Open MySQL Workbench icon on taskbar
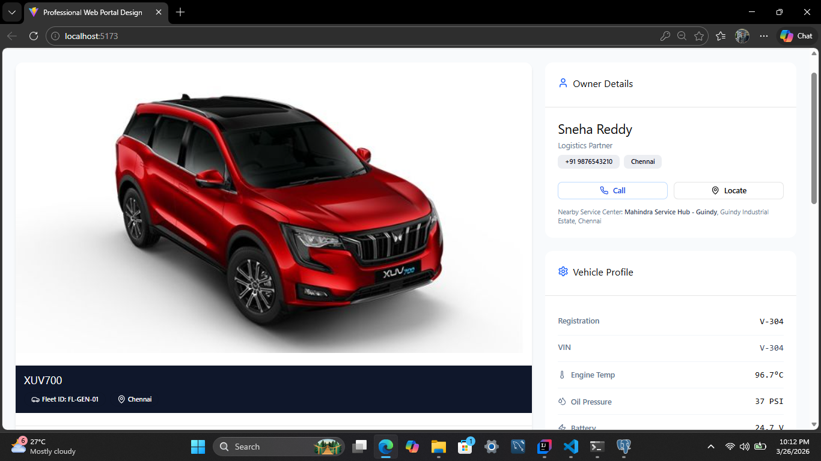Screen dimensions: 821x461 pyautogui.click(x=518, y=447)
